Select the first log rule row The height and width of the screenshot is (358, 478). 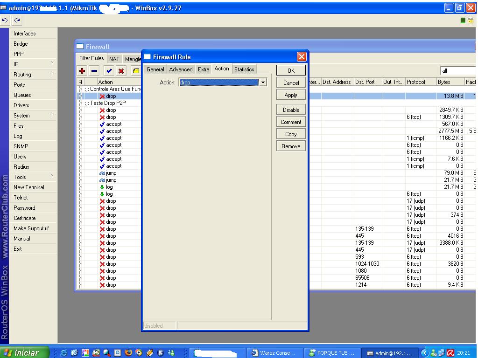point(109,187)
